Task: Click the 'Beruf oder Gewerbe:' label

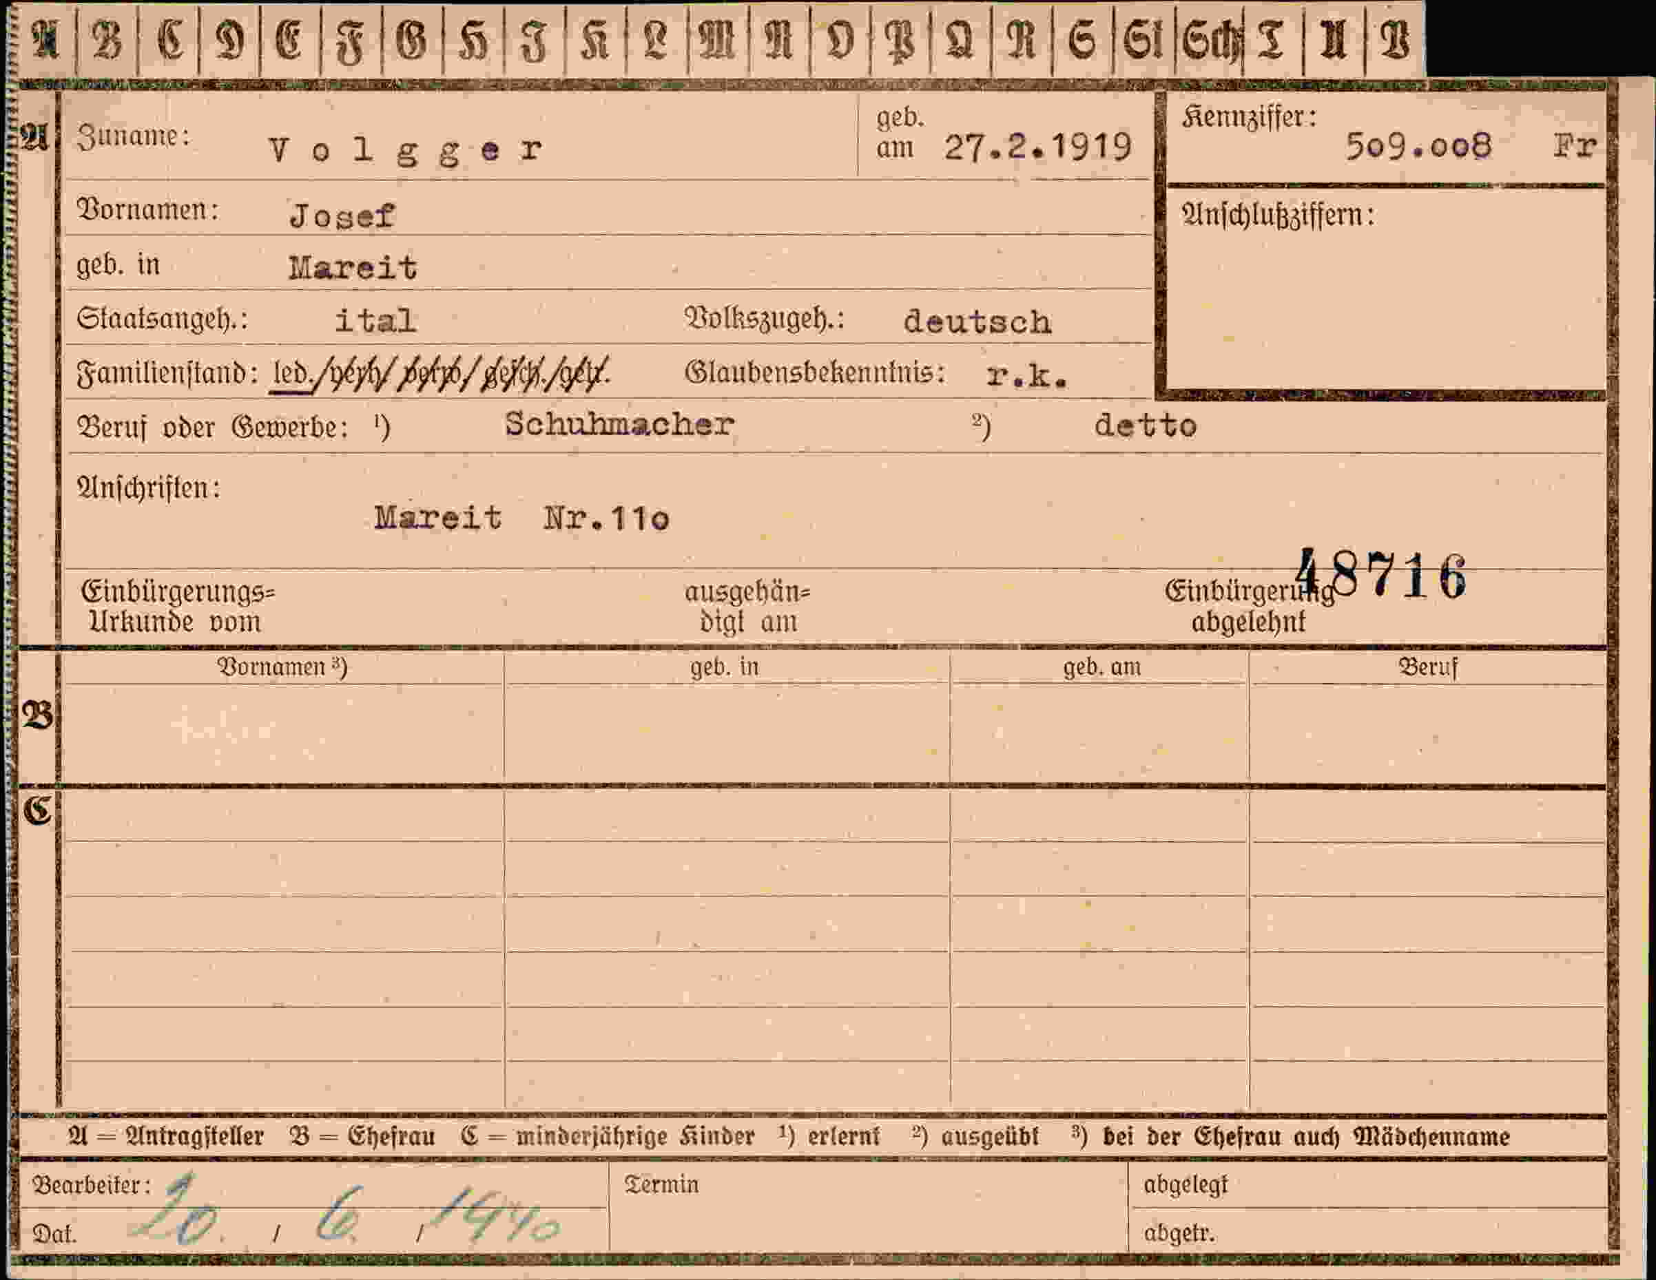Action: [x=213, y=428]
